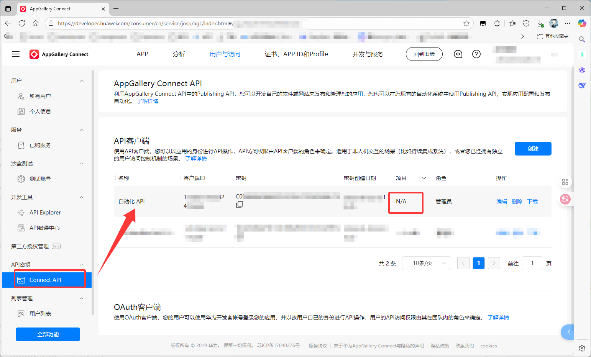Click the 全部功能 button

click(x=48, y=334)
